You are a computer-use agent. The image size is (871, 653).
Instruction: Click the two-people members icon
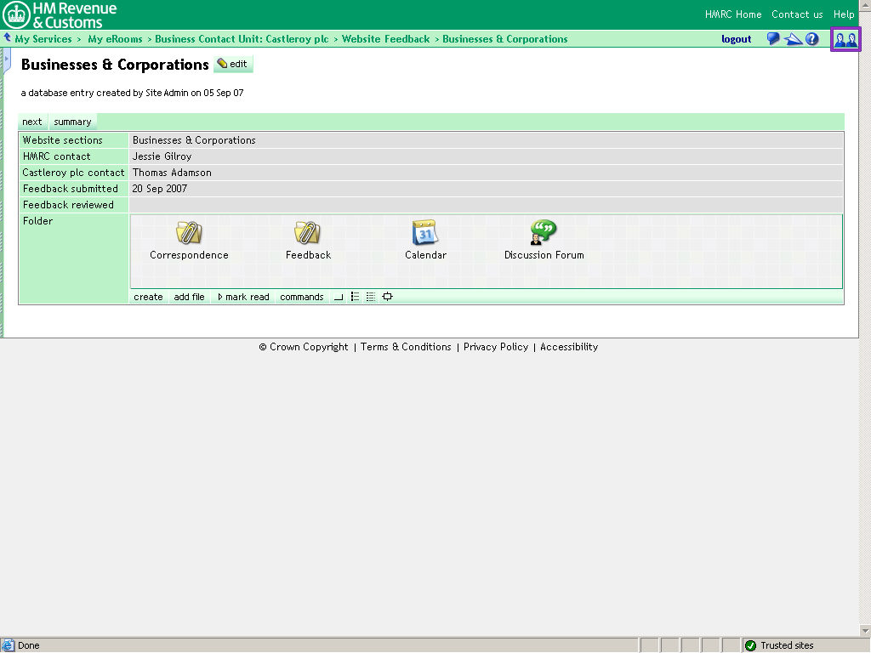(845, 39)
